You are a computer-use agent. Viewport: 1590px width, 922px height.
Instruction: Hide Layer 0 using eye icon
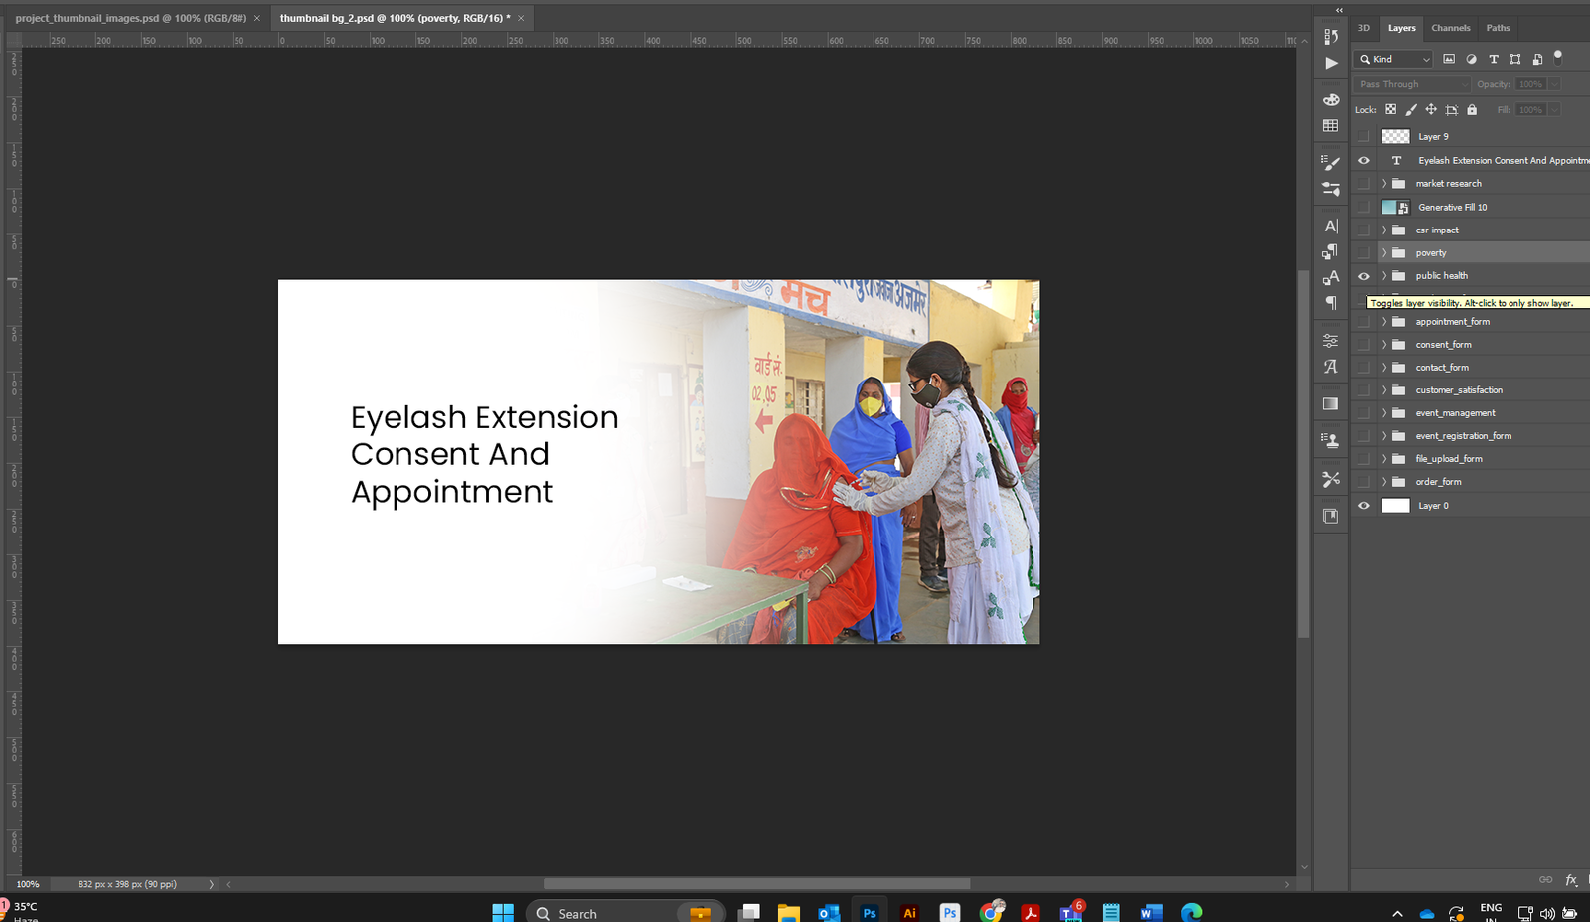click(x=1363, y=506)
